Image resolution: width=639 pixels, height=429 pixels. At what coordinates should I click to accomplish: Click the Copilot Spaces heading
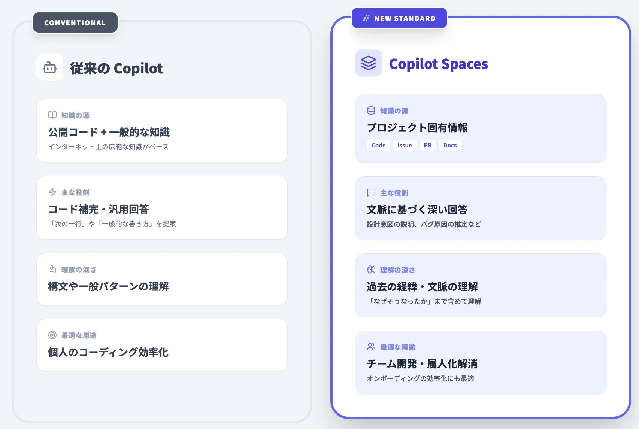pyautogui.click(x=438, y=64)
